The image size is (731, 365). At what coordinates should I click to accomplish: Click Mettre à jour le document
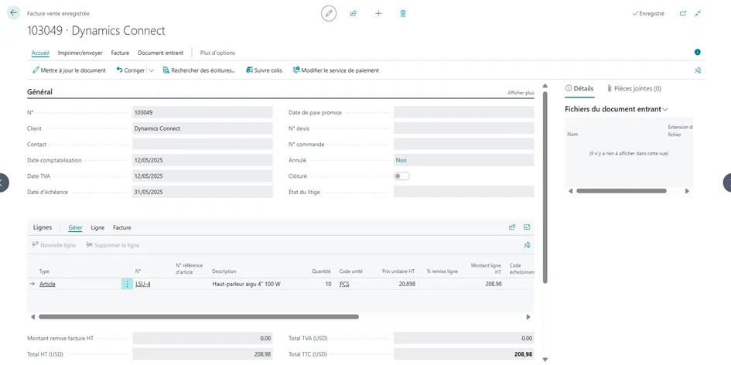click(69, 70)
